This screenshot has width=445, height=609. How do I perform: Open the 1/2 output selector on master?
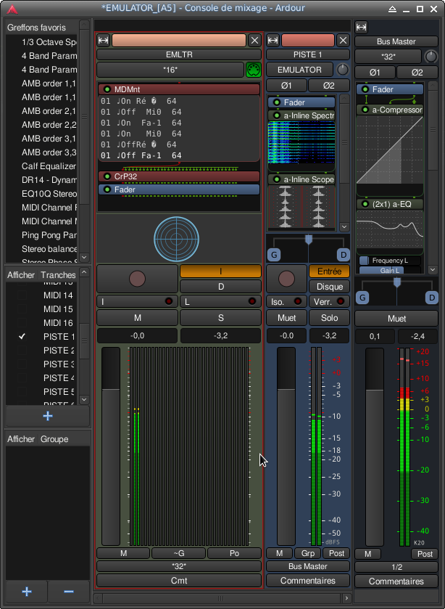396,567
